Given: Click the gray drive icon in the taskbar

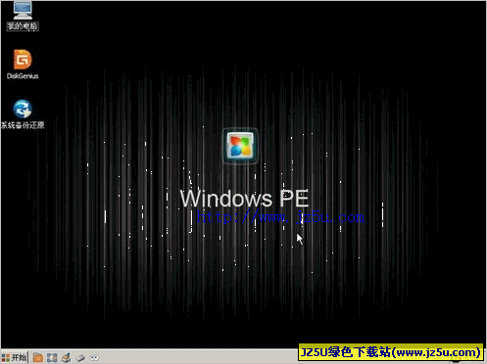Looking at the screenshot, I should point(80,358).
